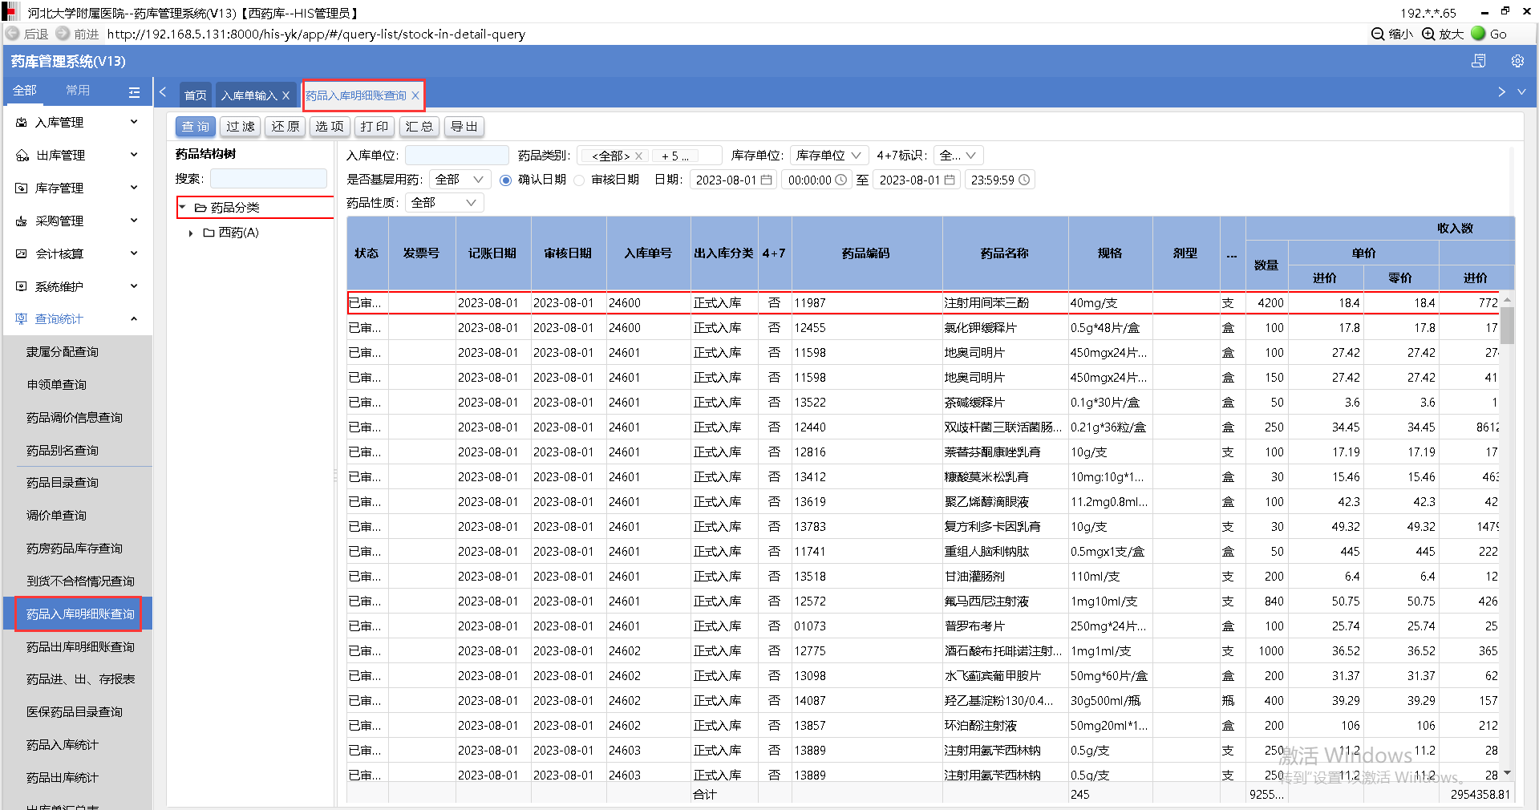
Task: Click the document icon beside settings gear
Action: pos(1479,61)
